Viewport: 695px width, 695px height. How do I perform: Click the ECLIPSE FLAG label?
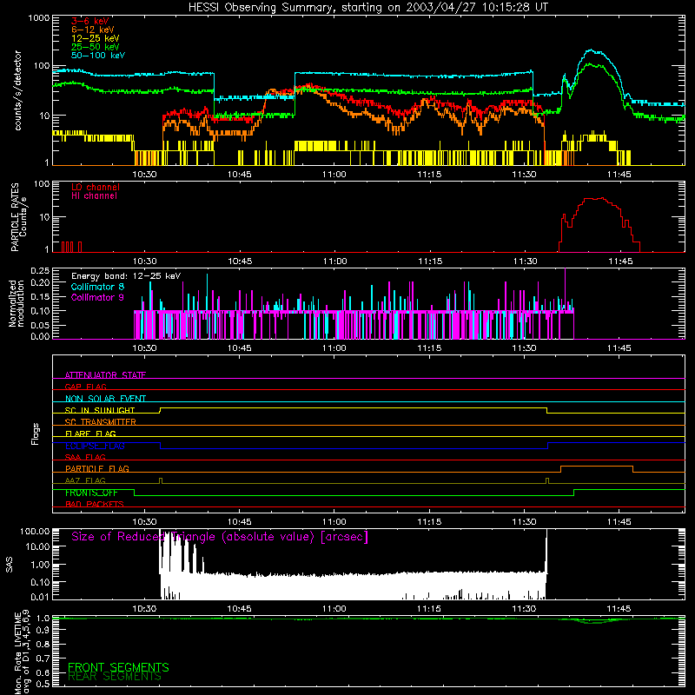click(95, 446)
